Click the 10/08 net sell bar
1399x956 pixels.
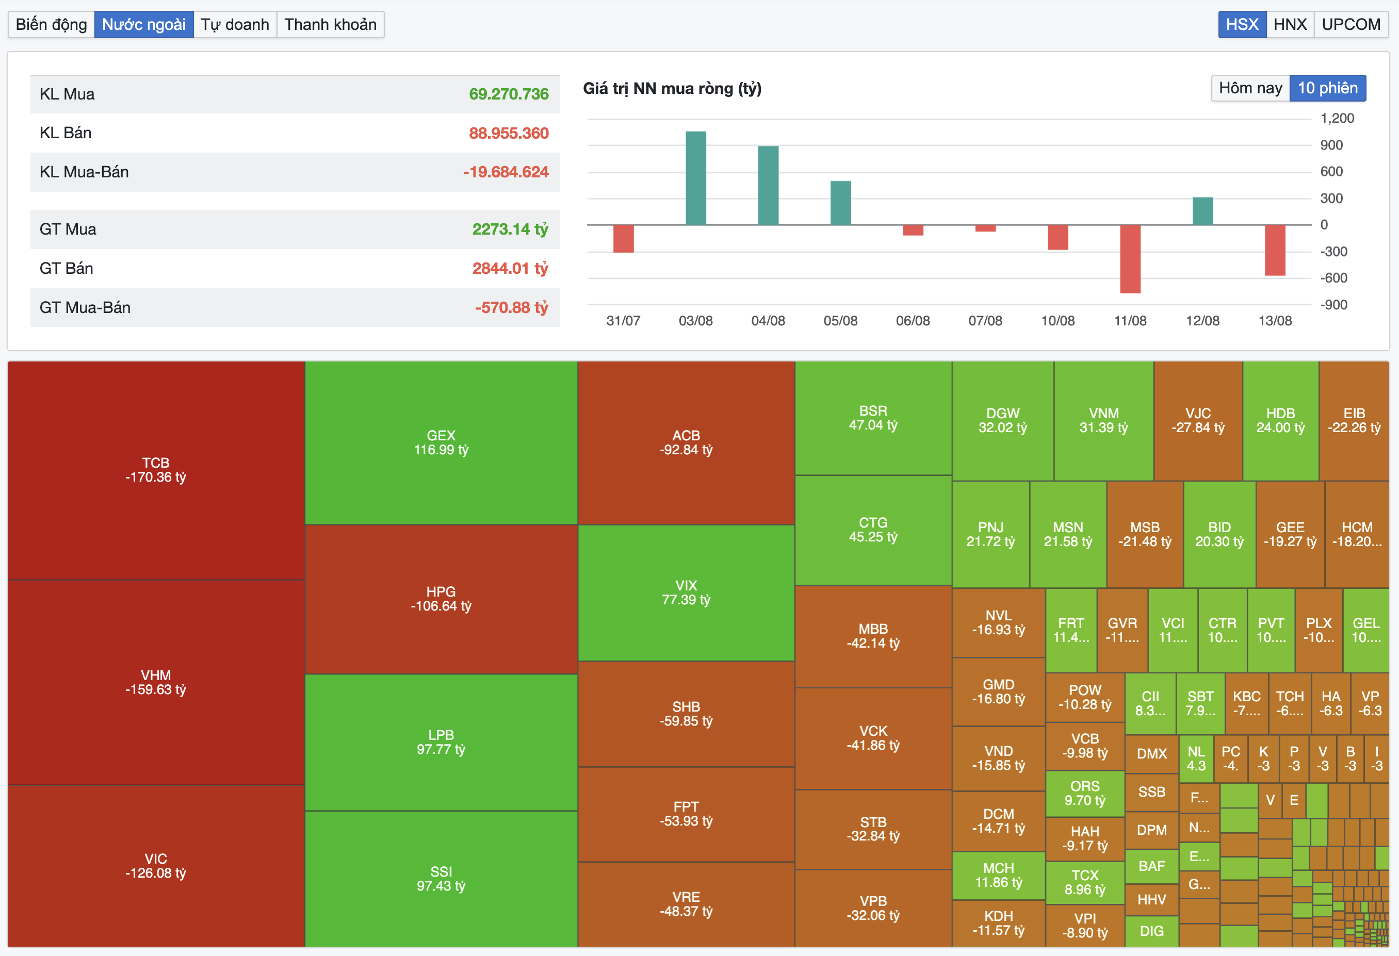tap(1058, 238)
